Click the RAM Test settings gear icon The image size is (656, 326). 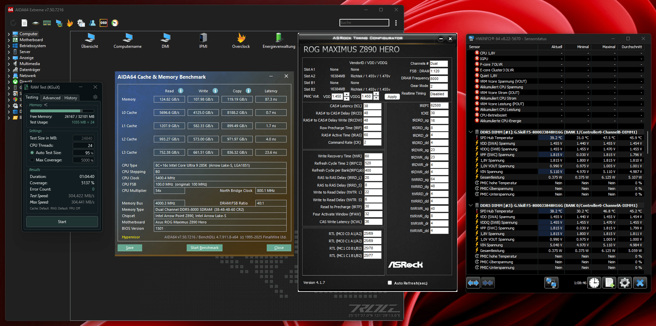click(95, 97)
